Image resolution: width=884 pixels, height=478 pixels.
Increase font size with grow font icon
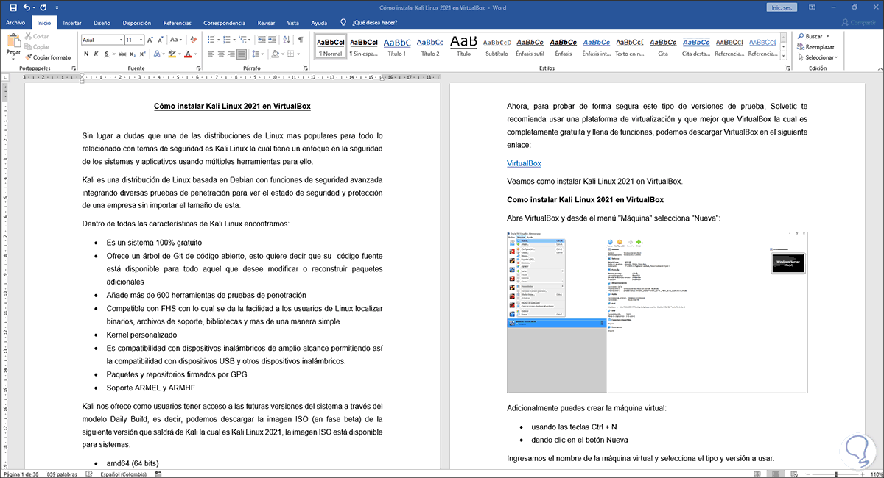[151, 40]
